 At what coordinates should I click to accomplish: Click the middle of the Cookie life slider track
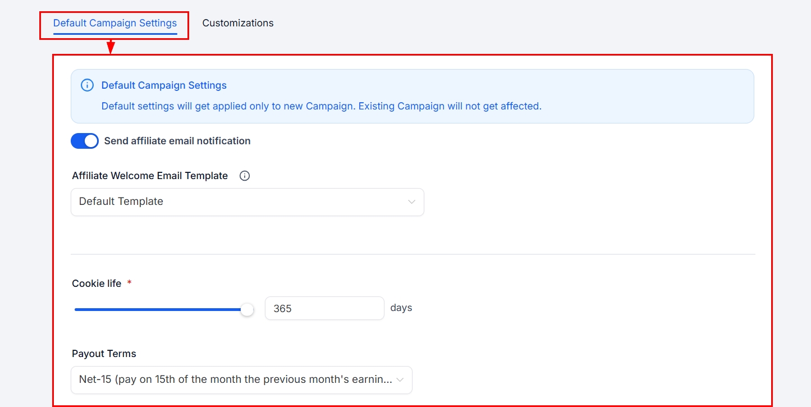160,309
